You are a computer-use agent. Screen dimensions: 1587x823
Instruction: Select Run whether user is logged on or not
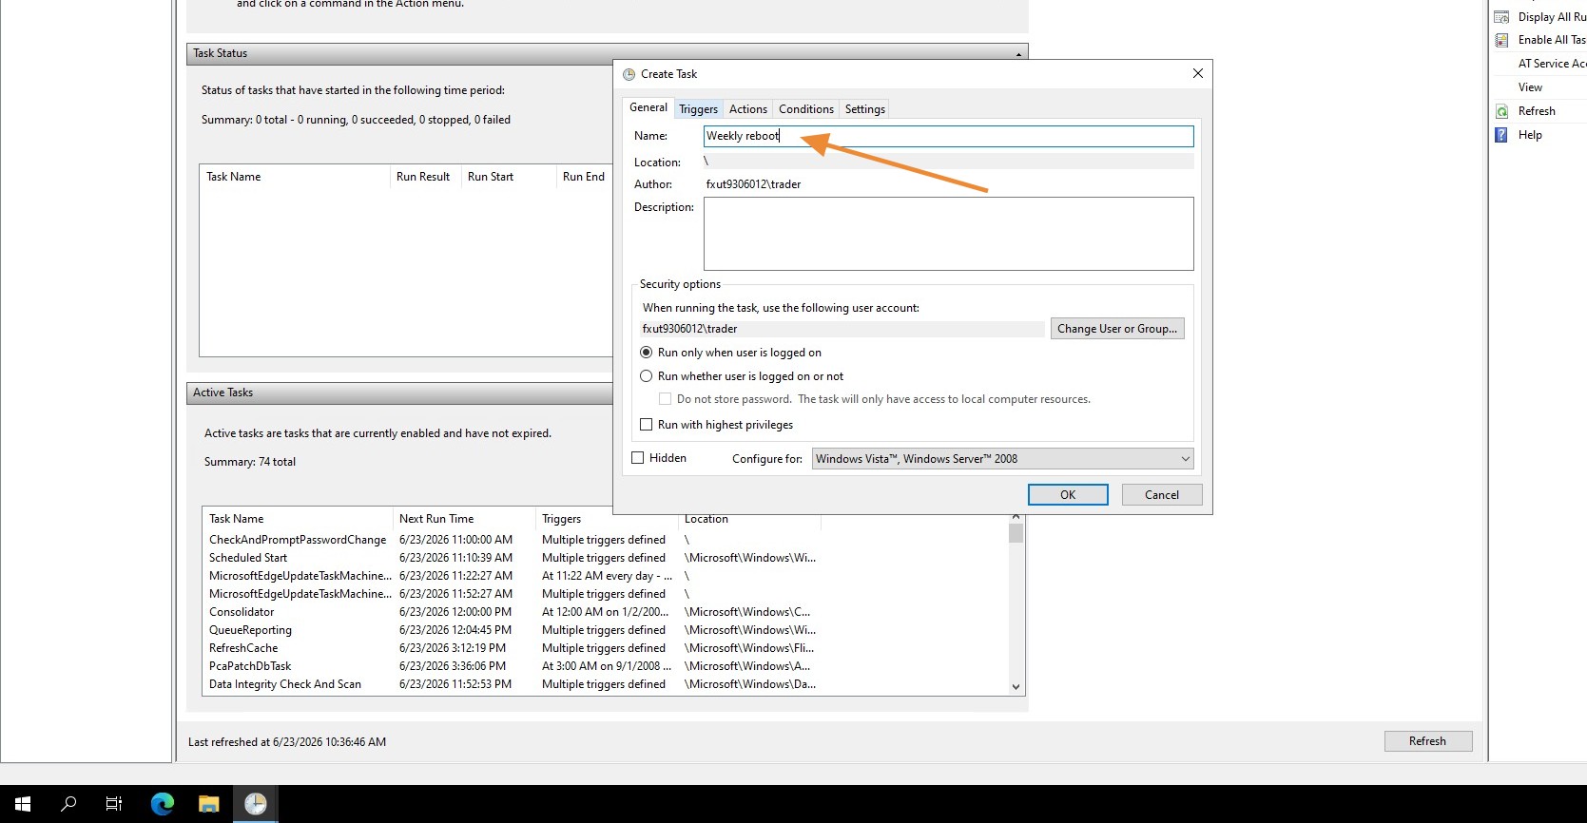tap(647, 376)
